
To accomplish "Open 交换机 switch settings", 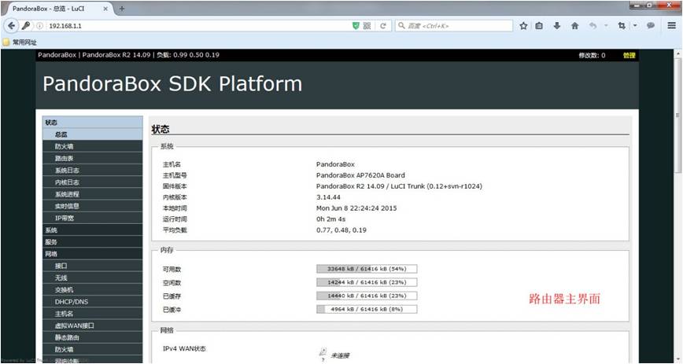I will (x=92, y=290).
